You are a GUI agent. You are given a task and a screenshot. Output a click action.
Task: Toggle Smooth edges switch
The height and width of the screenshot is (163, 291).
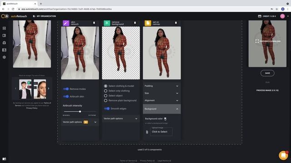[x=107, y=109]
